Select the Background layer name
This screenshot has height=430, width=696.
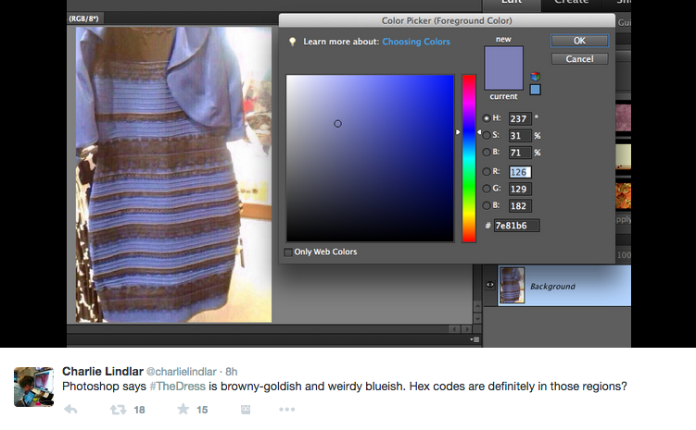point(552,287)
